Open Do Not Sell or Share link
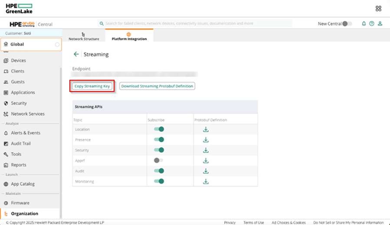Screen dimensions: 390x225 point(348,222)
